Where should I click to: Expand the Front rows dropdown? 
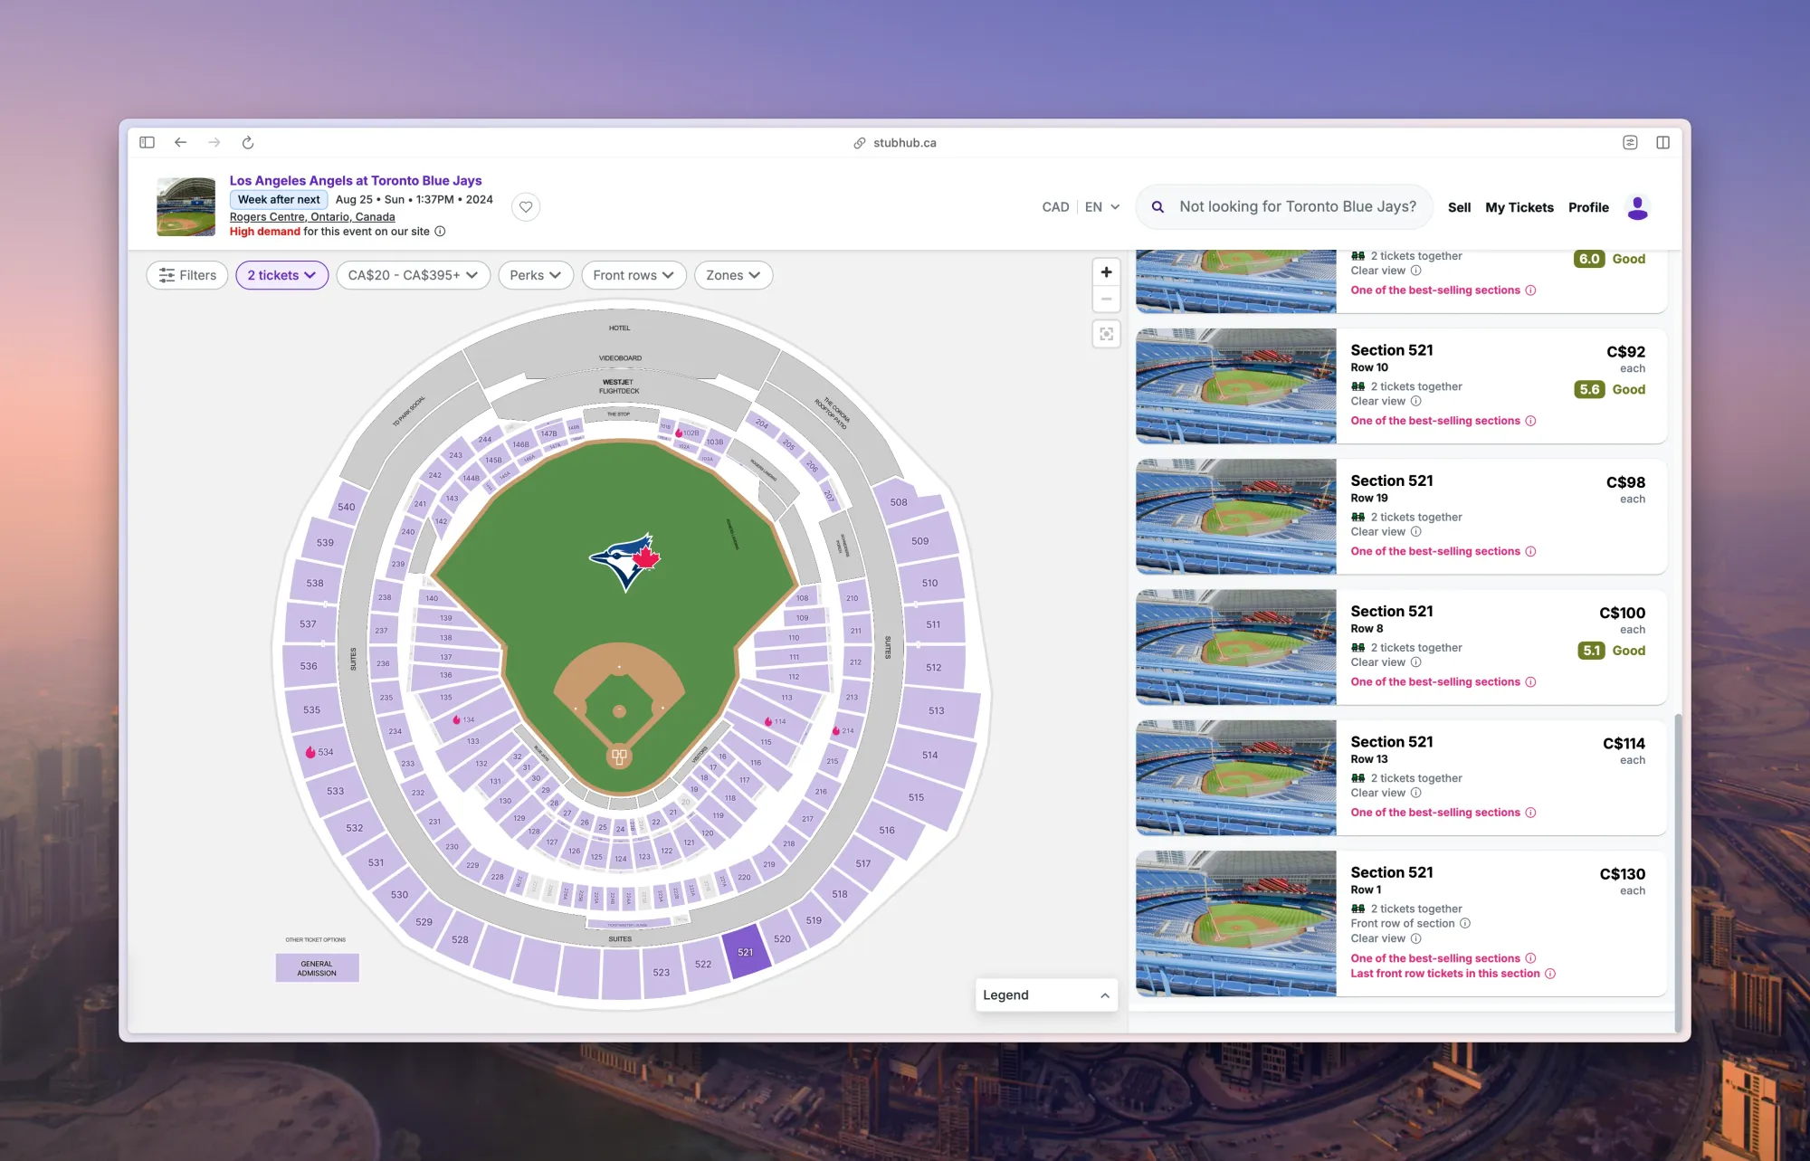tap(633, 275)
